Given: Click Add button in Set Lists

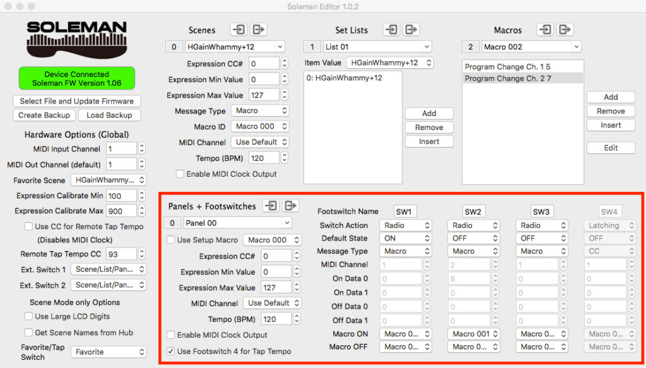Looking at the screenshot, I should click(x=429, y=114).
